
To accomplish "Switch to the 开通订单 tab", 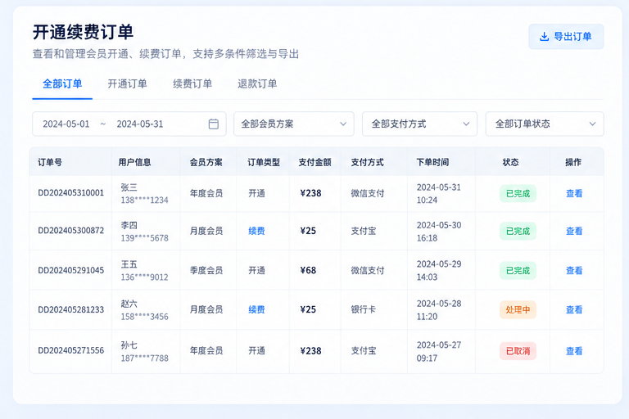I will tap(127, 83).
